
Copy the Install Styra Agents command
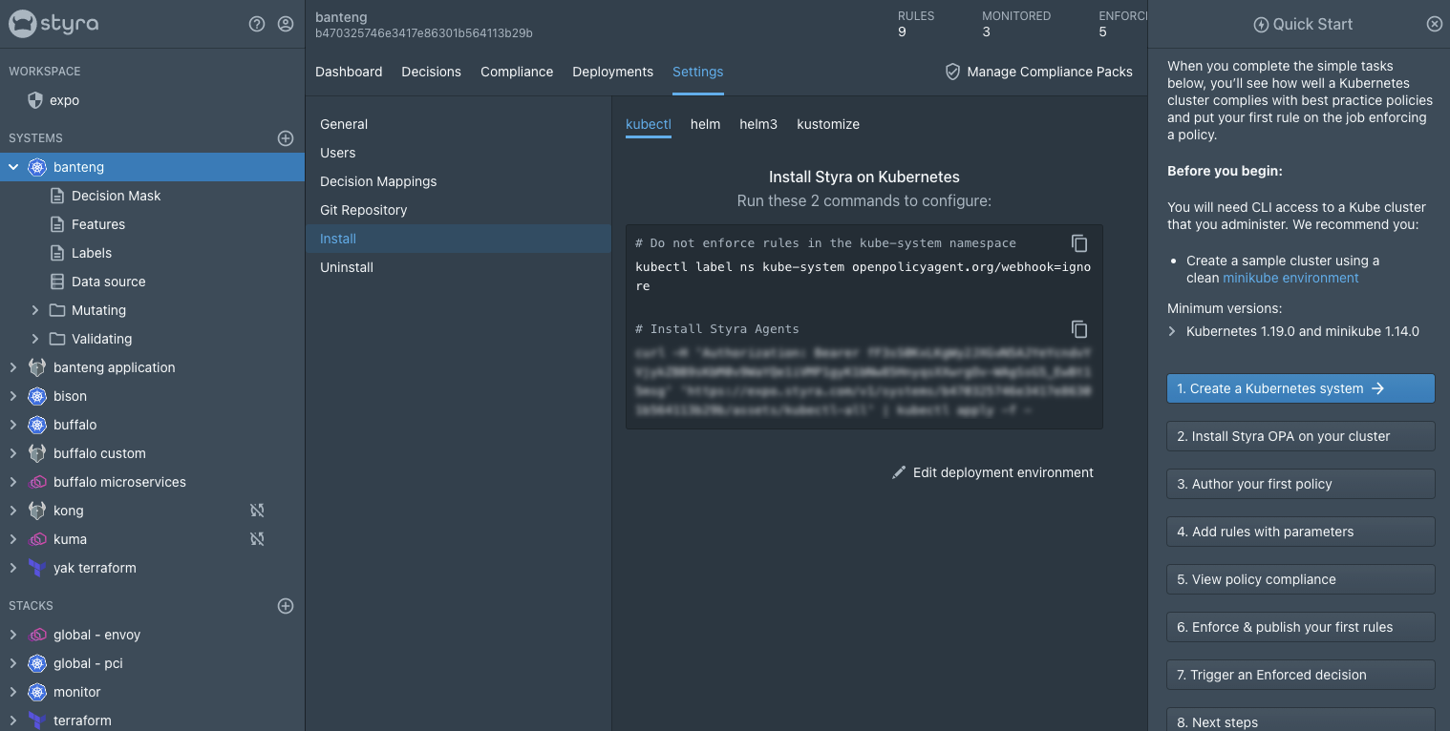(x=1079, y=329)
